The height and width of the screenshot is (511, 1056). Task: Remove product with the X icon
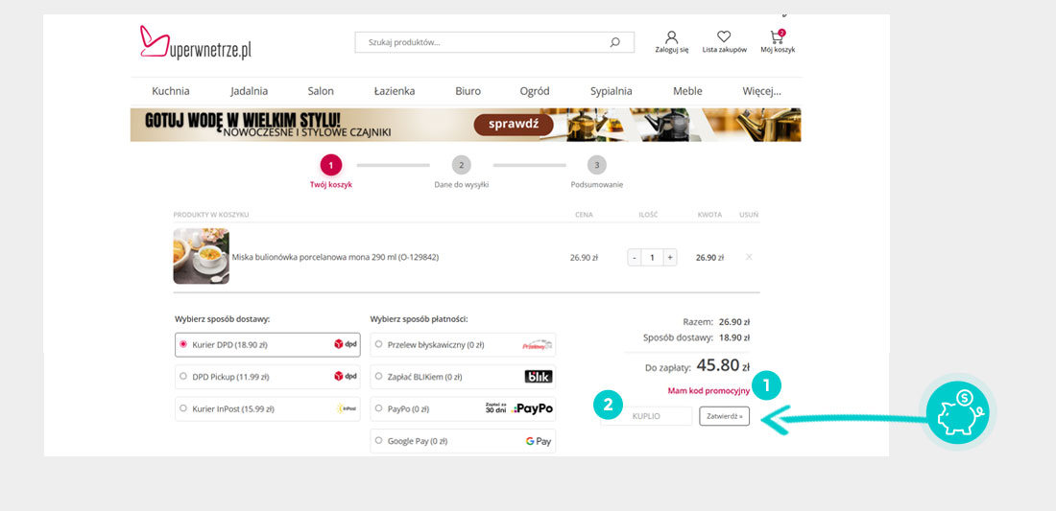pos(749,257)
